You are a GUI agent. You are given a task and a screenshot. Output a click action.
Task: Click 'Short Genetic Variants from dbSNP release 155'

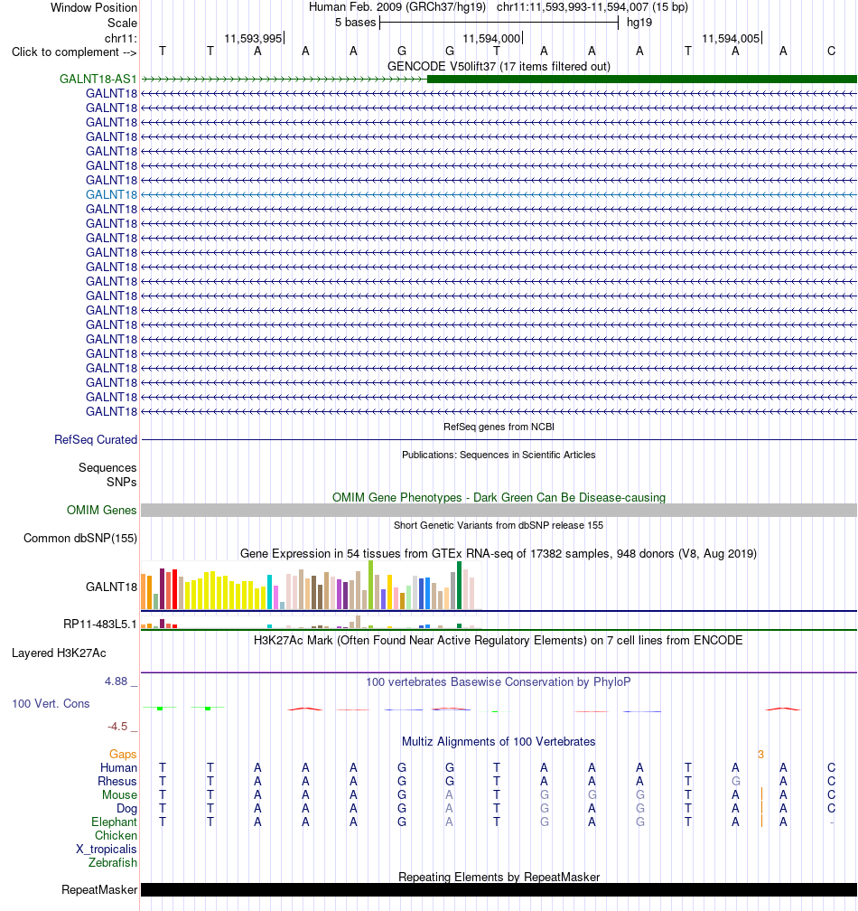tap(499, 525)
